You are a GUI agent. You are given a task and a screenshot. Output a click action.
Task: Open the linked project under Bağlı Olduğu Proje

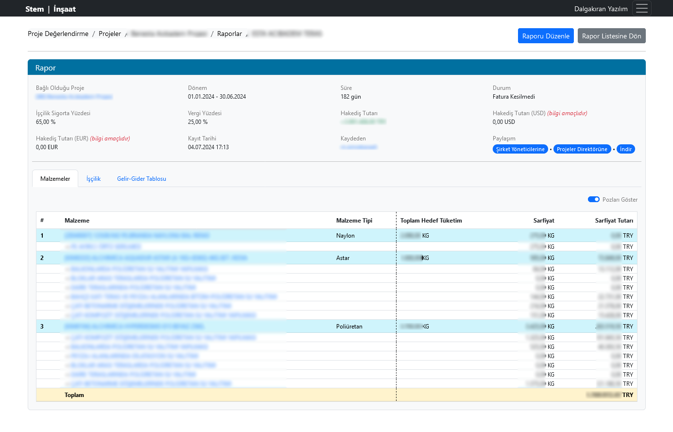(x=74, y=97)
